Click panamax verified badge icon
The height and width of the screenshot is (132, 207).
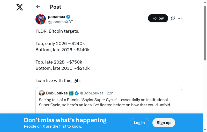click(x=68, y=17)
